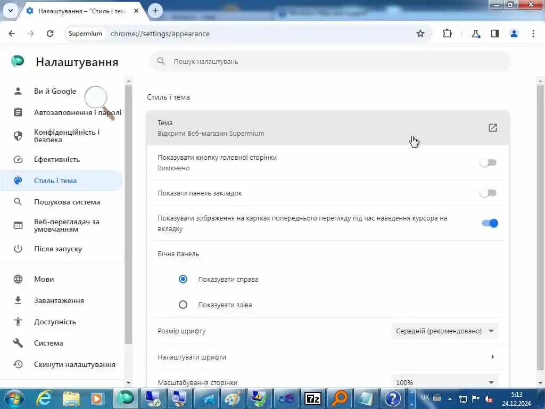Go back with the browser back arrow
545x409 pixels.
(12, 34)
